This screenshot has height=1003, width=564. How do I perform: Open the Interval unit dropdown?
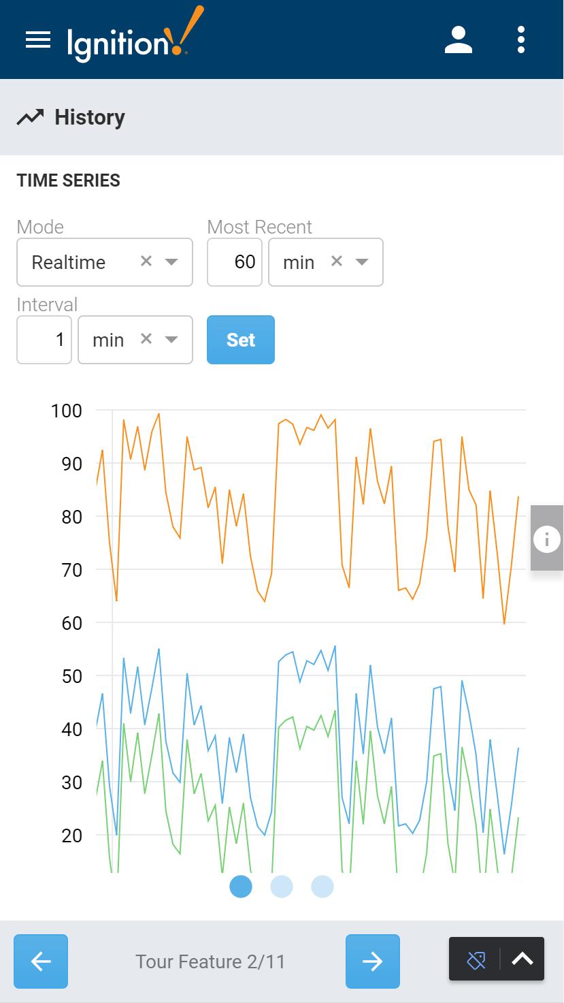pyautogui.click(x=171, y=340)
